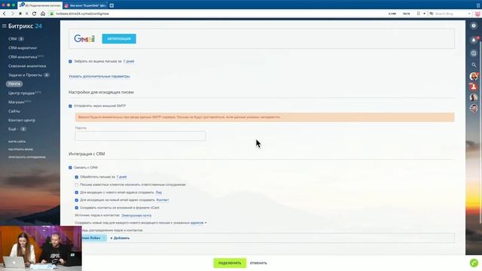The height and width of the screenshot is (271, 482).
Task: Click 'Пригласить сотрудников' sidebar link
Action: pos(27,157)
